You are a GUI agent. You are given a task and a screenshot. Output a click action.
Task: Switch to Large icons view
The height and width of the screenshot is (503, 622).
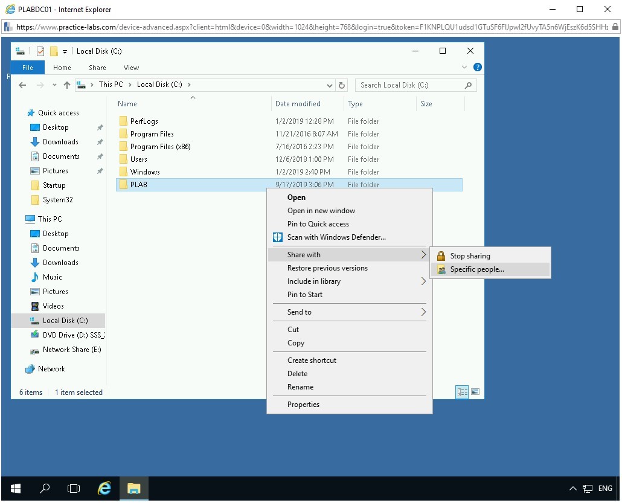tap(475, 392)
